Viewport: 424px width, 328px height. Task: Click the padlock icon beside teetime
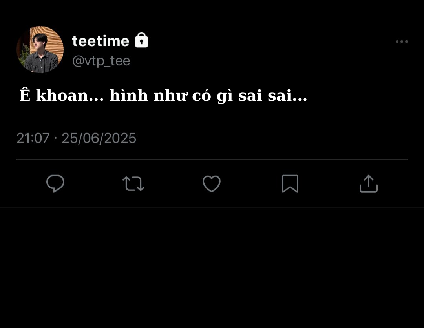141,40
